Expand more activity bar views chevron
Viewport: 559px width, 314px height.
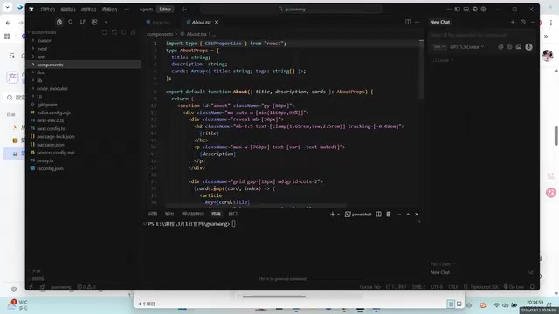click(x=106, y=22)
